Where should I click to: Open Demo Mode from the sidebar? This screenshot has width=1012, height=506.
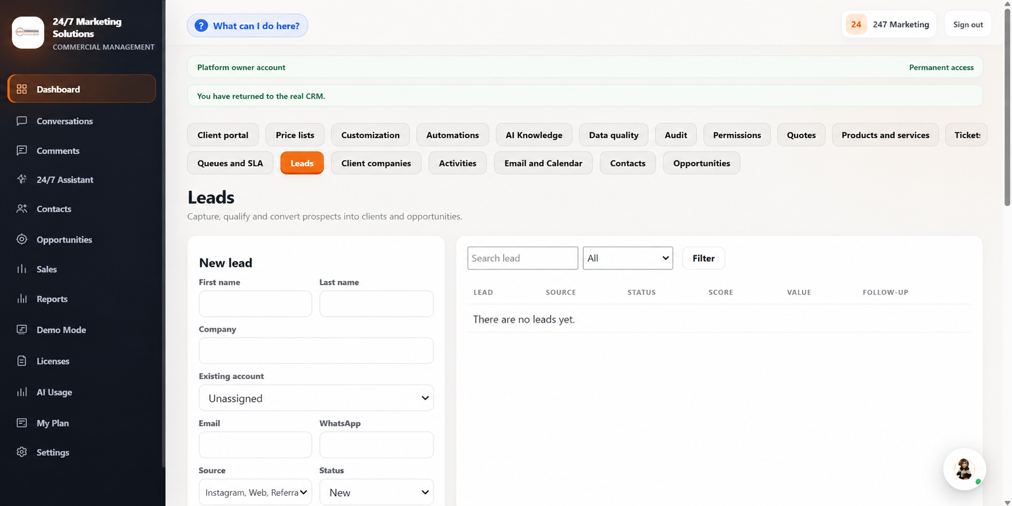pos(82,330)
